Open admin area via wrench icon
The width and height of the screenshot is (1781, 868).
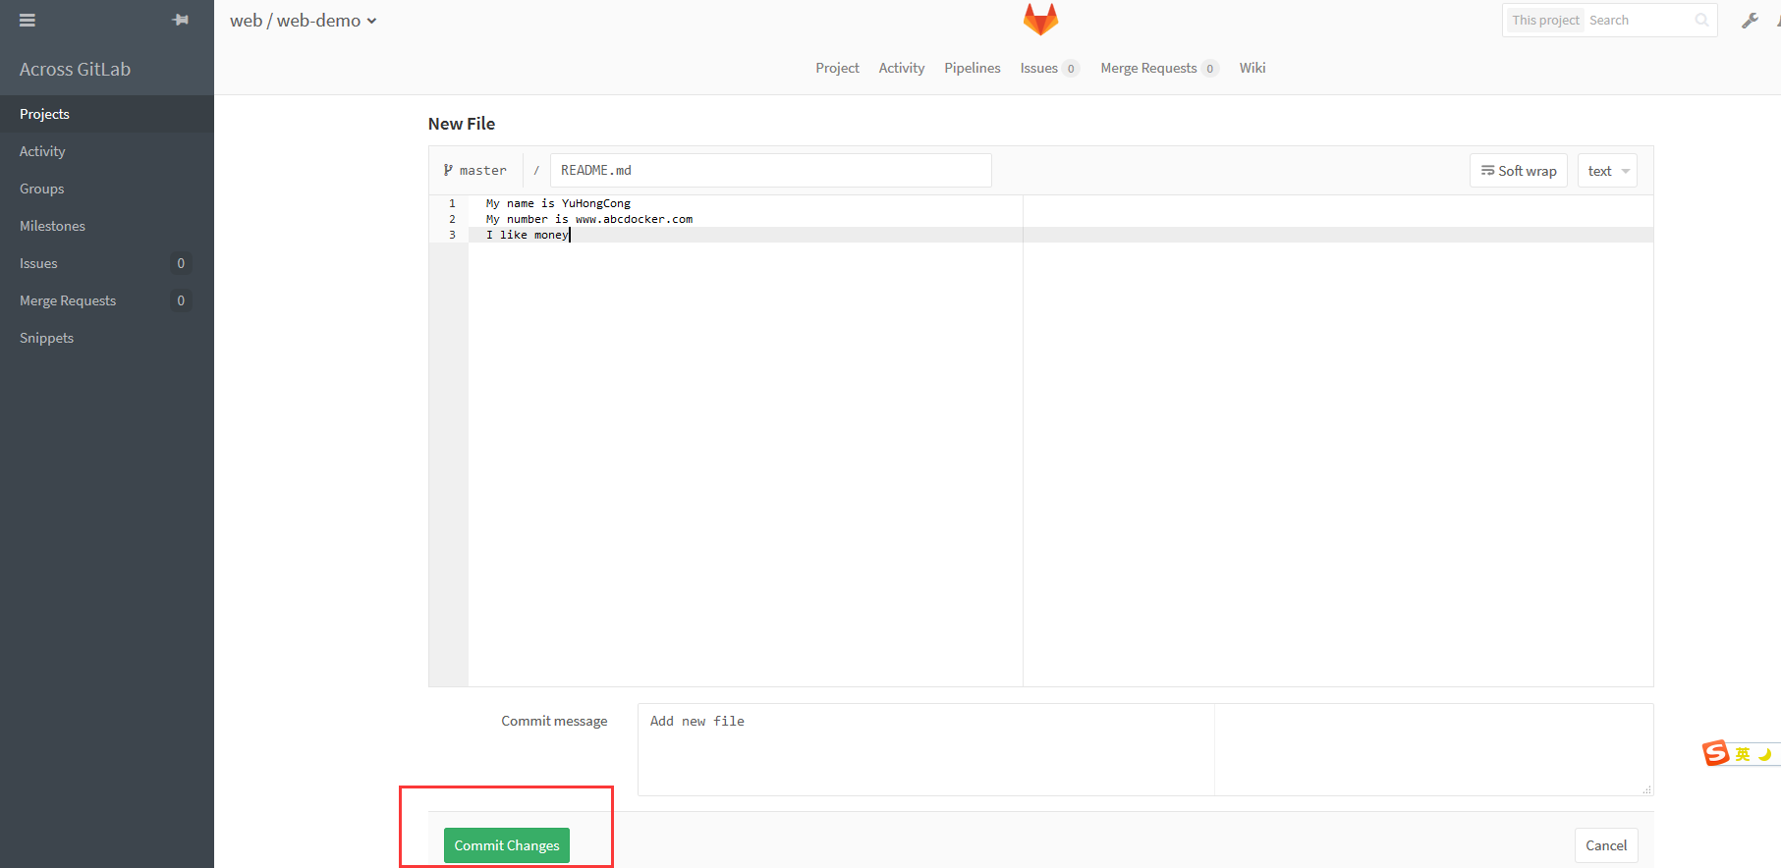[x=1750, y=20]
